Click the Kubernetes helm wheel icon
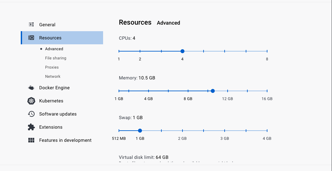332x171 pixels. click(x=31, y=101)
